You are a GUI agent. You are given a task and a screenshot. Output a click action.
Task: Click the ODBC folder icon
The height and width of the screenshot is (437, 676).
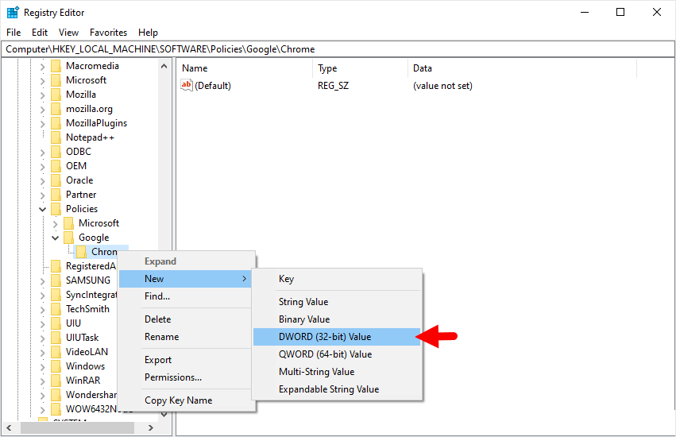coord(56,152)
